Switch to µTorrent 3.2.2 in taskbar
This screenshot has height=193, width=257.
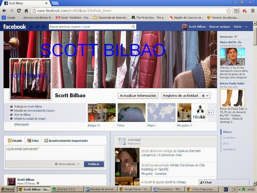pos(67,189)
